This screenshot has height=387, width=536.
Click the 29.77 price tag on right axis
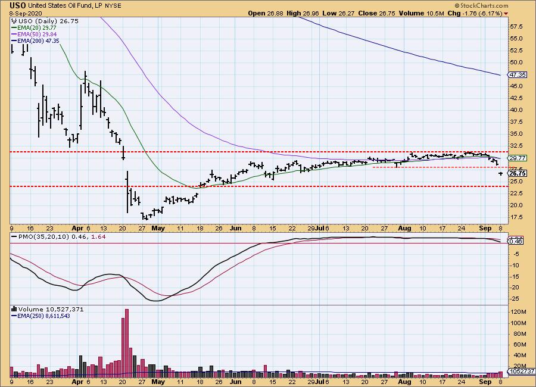[517, 158]
